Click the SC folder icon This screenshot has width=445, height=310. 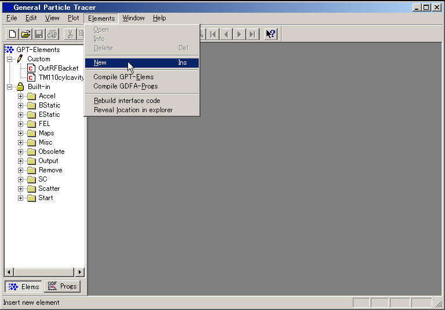pos(31,180)
